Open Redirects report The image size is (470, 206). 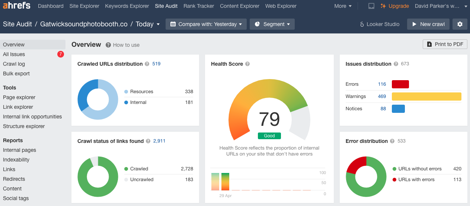coord(14,179)
